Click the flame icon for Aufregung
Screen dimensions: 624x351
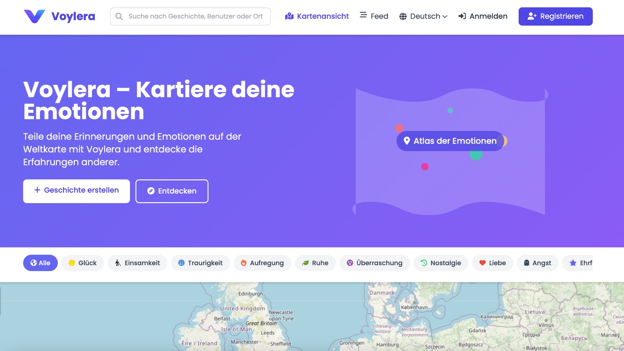pos(243,263)
